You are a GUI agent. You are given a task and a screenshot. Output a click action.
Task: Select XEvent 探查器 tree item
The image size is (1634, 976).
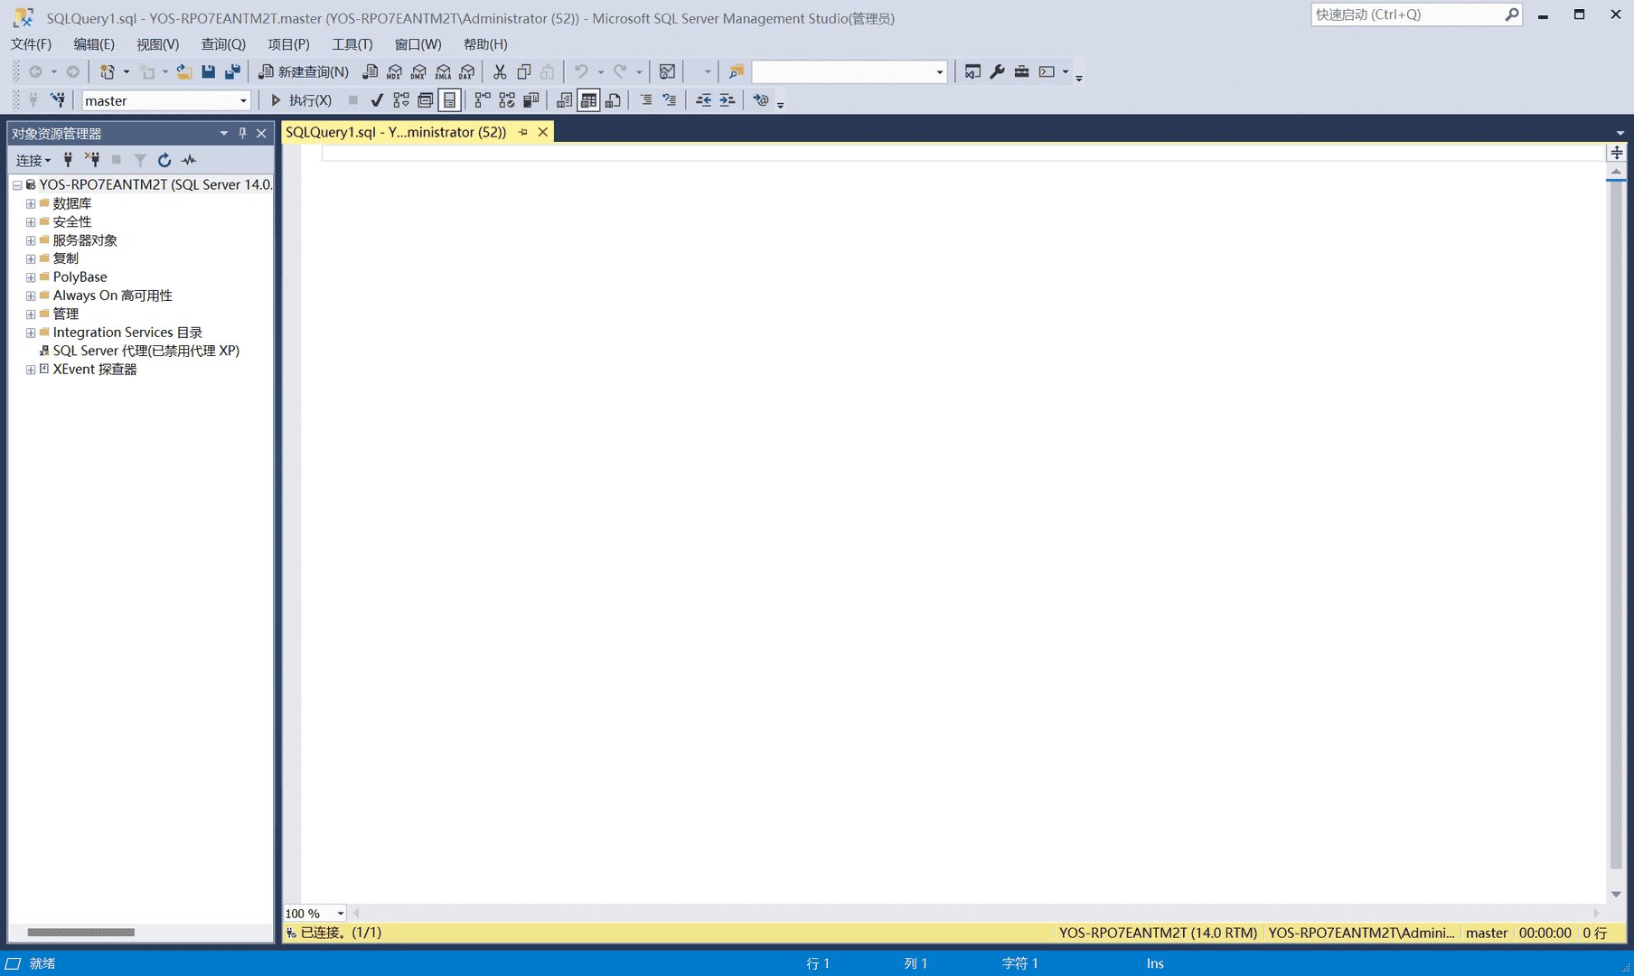click(95, 370)
